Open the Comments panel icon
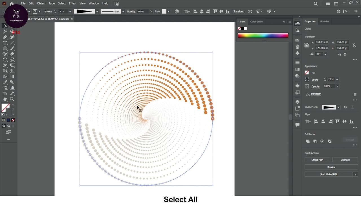This screenshot has width=361, height=203. tap(297, 125)
